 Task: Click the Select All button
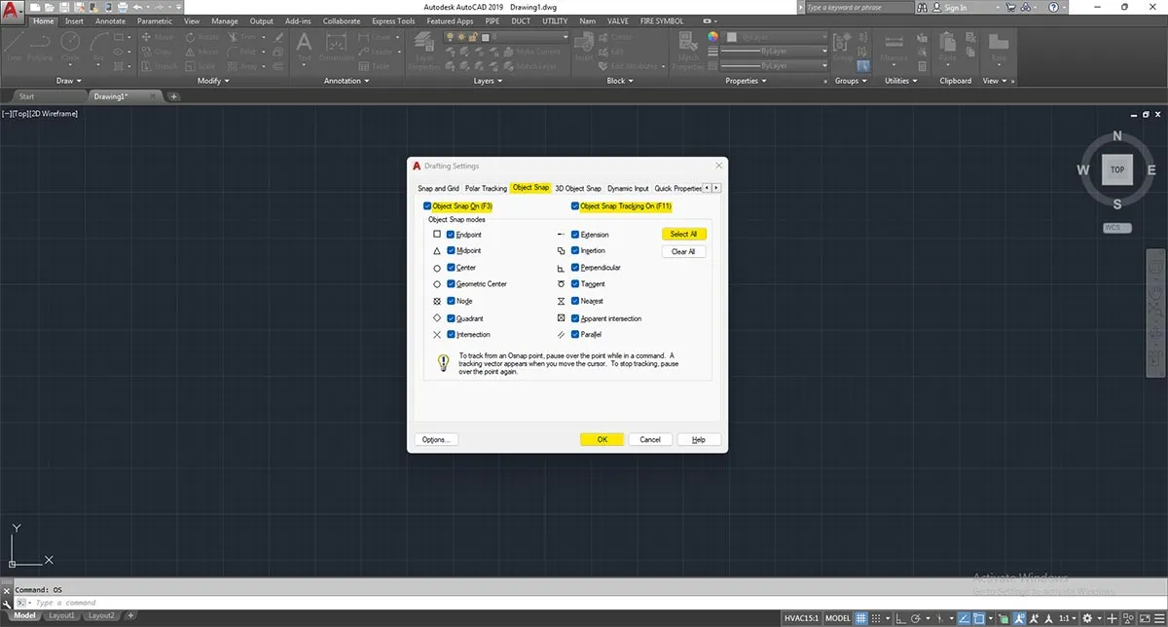[684, 234]
